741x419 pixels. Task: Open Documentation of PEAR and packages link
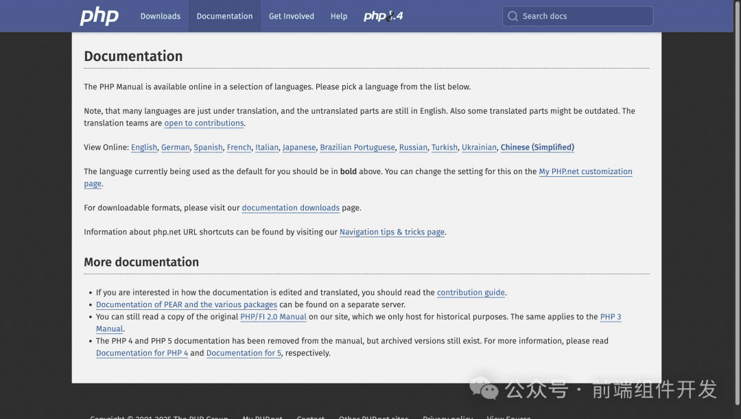[187, 304]
